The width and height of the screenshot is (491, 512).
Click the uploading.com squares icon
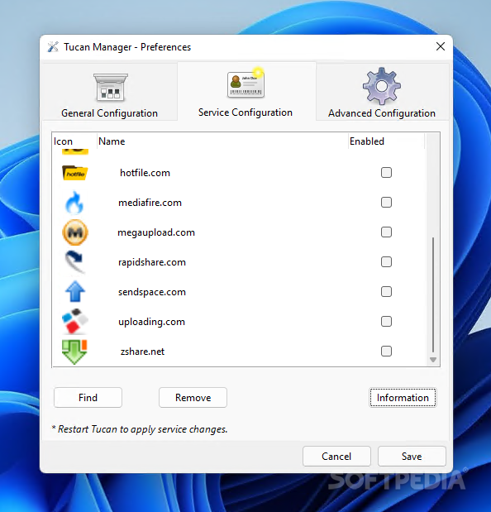[x=75, y=321]
